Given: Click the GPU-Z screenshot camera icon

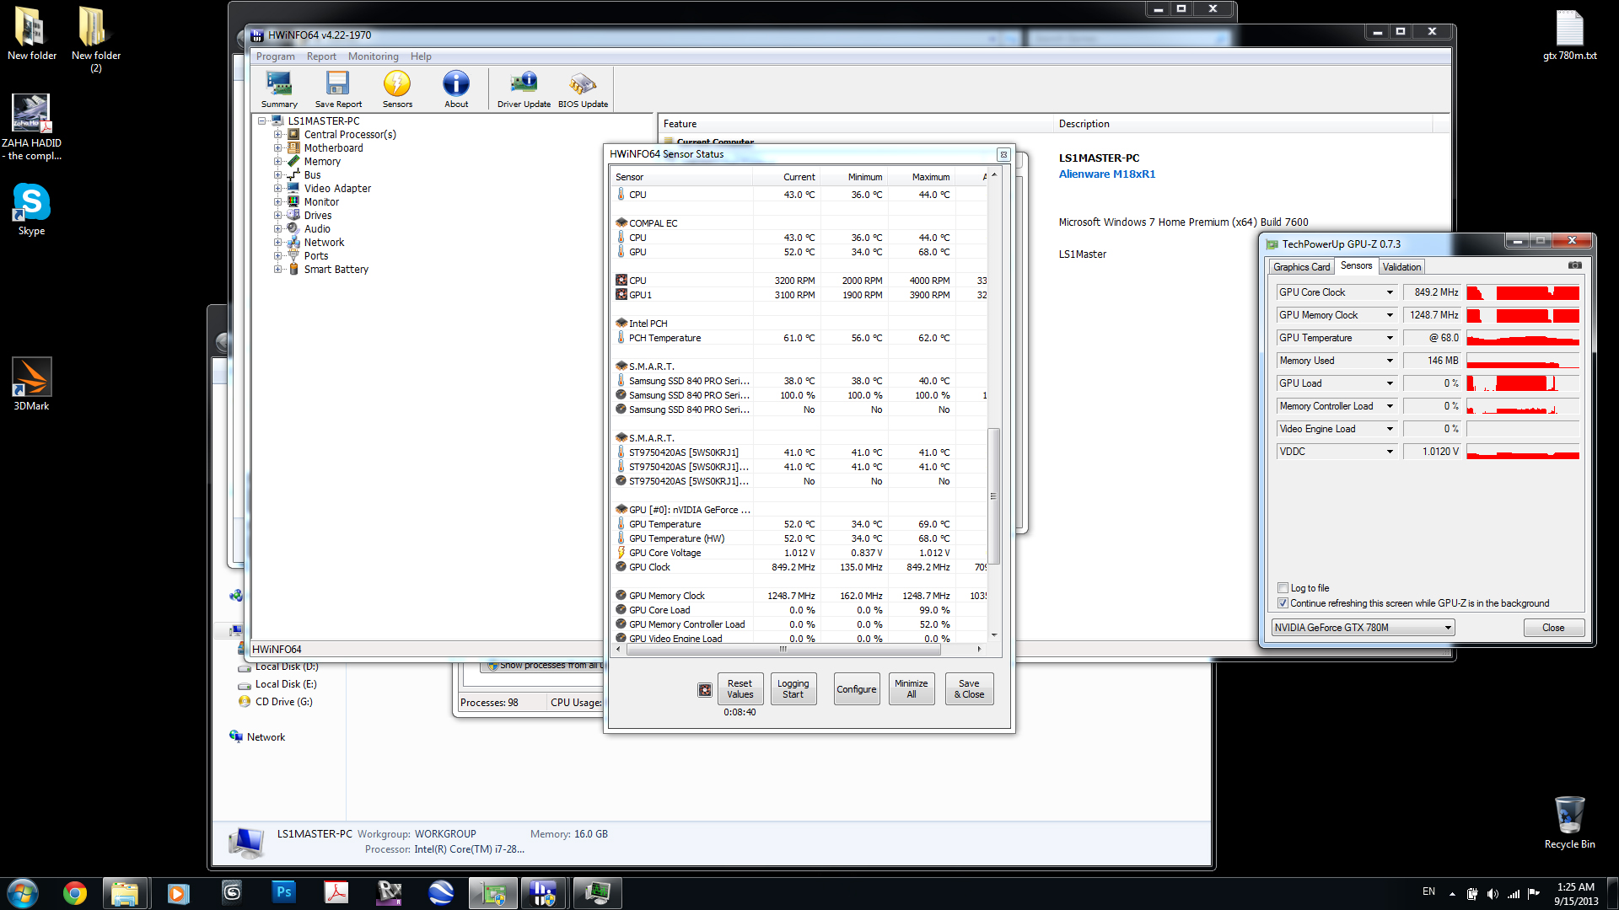Looking at the screenshot, I should pyautogui.click(x=1574, y=265).
